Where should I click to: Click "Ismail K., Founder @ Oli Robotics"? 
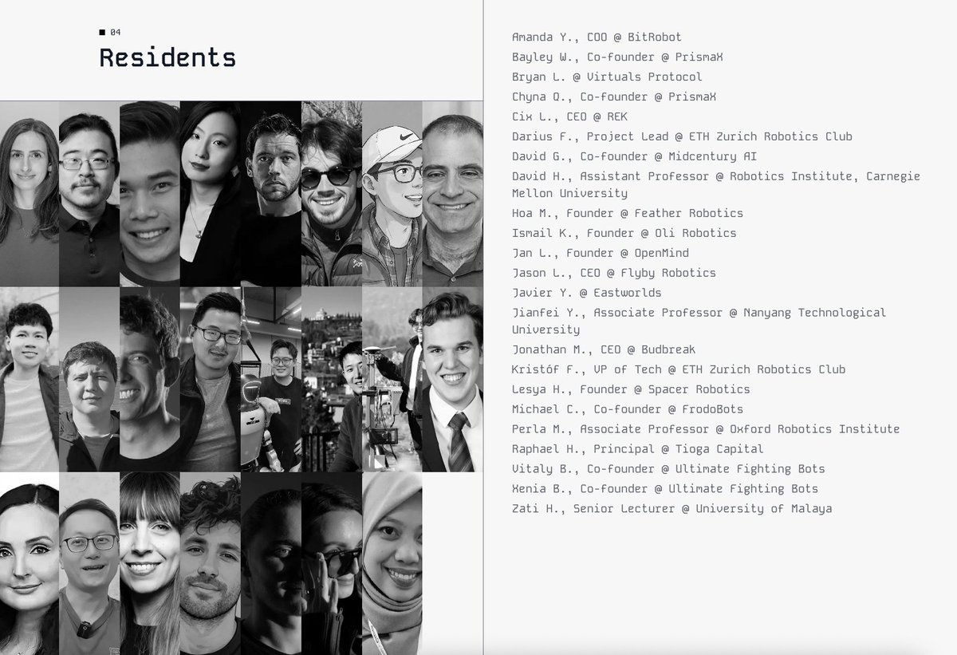[624, 233]
